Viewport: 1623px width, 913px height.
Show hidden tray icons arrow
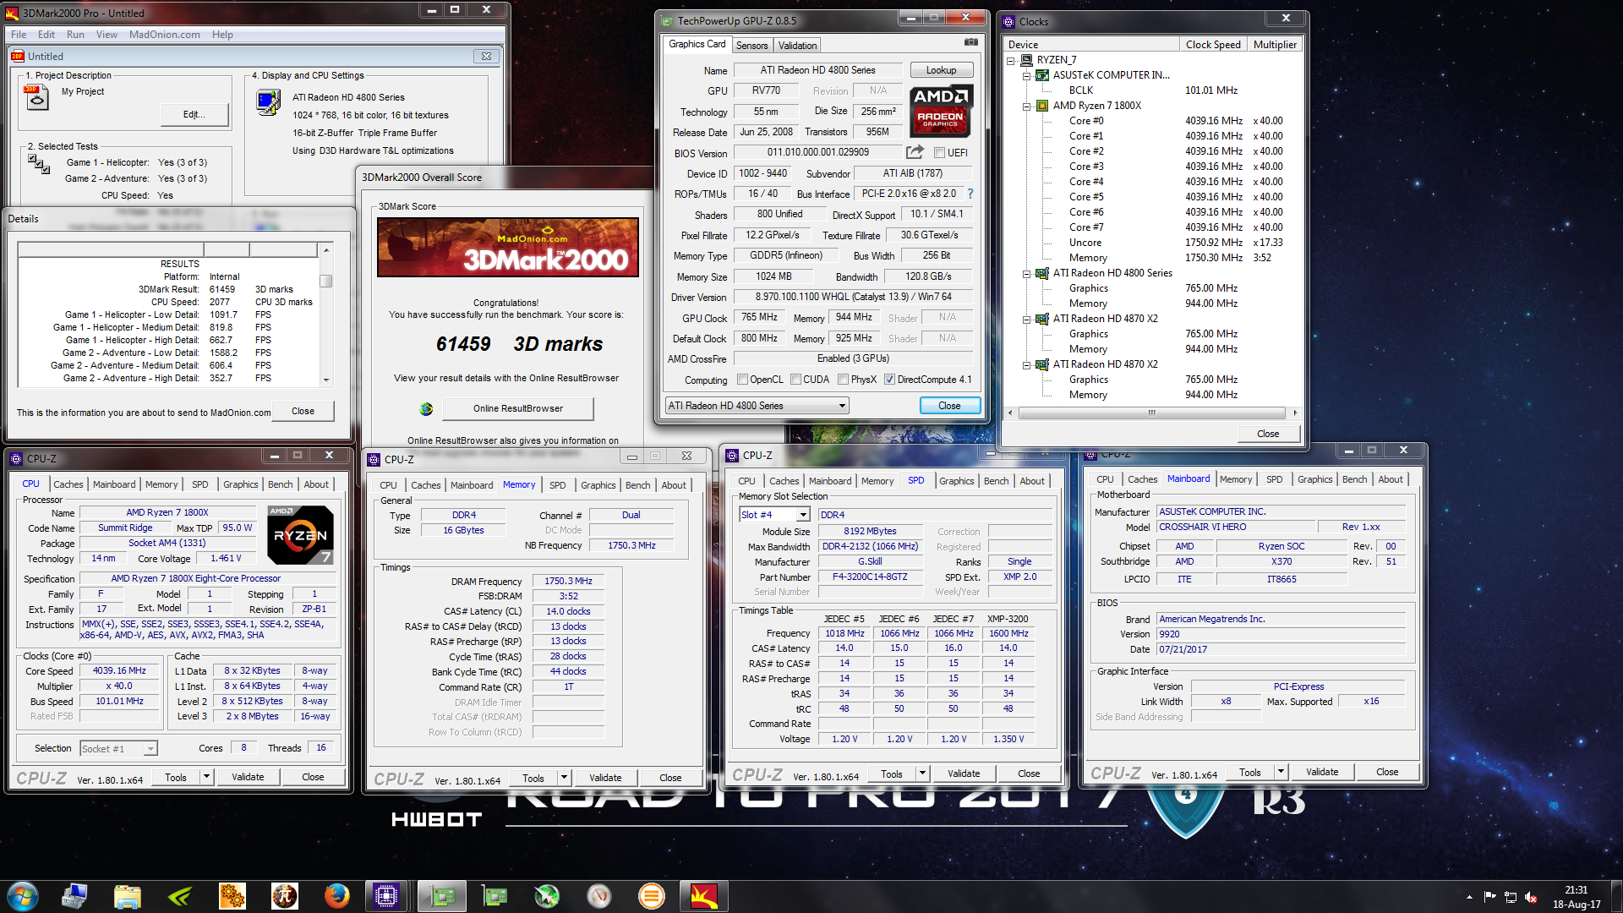point(1469,897)
